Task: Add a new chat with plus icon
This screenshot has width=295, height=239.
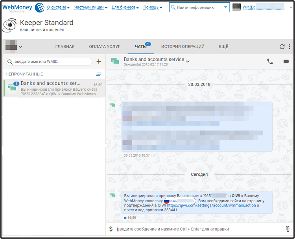Action: pyautogui.click(x=99, y=61)
